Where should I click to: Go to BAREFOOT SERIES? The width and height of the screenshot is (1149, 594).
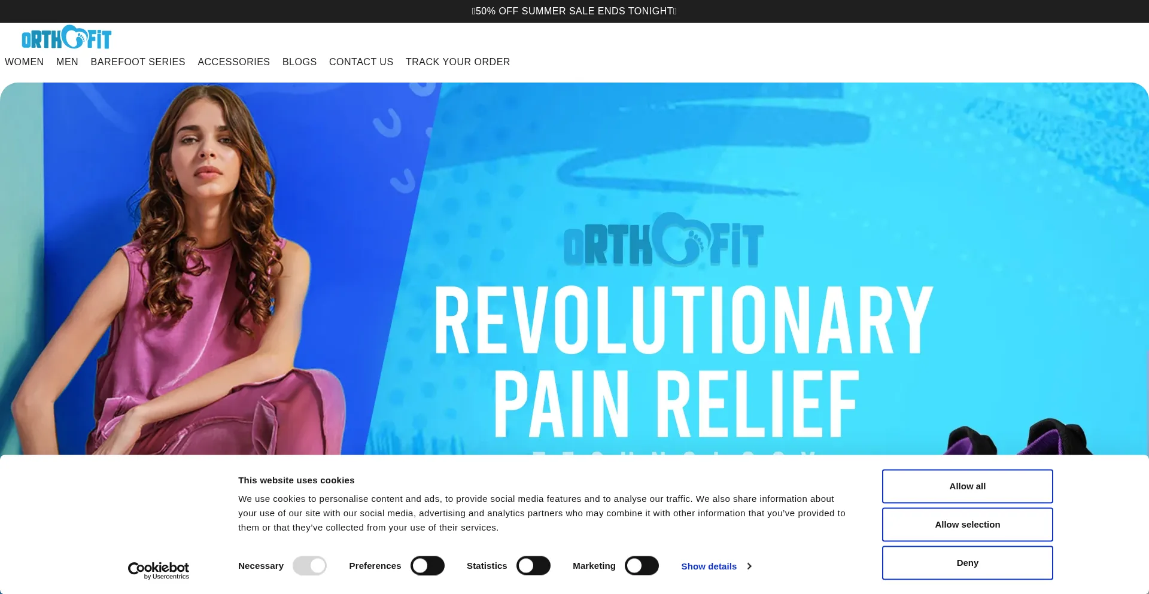(x=138, y=62)
